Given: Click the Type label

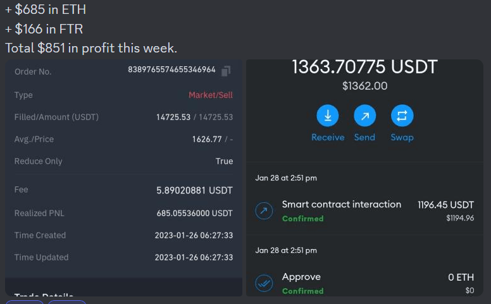Looking at the screenshot, I should pyautogui.click(x=23, y=95).
